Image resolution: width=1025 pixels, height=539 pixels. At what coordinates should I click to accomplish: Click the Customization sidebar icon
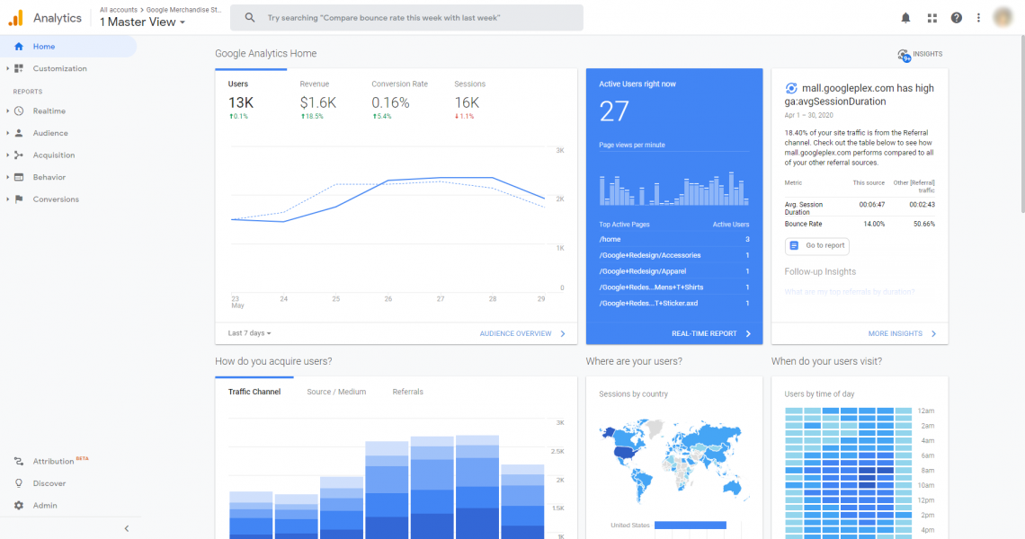(x=20, y=68)
